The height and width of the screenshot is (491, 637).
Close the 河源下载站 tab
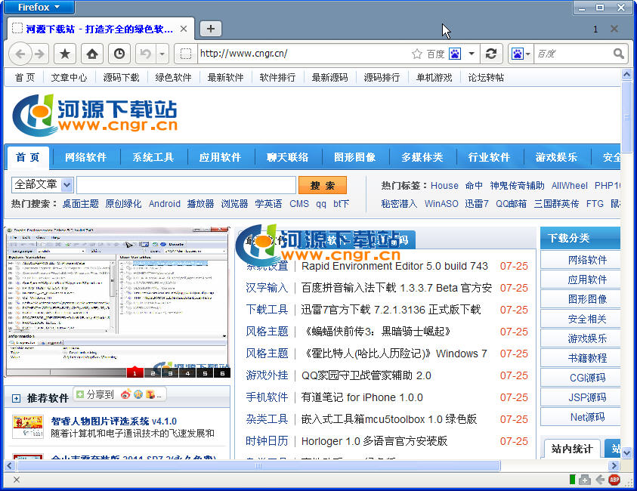click(x=184, y=29)
